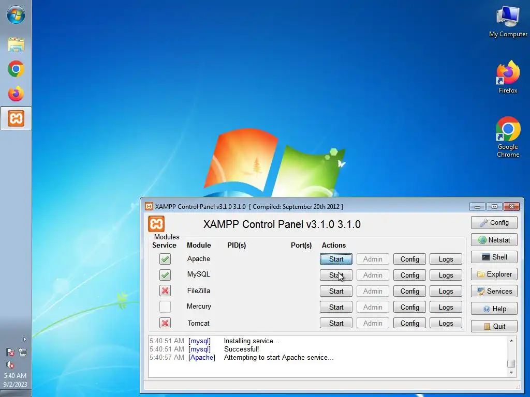The image size is (530, 397).
Task: Close the XAMPP Control Panel window
Action: pos(511,206)
